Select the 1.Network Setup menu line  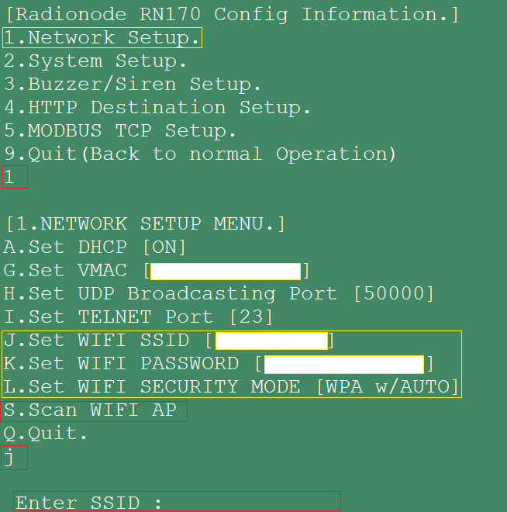pos(102,37)
